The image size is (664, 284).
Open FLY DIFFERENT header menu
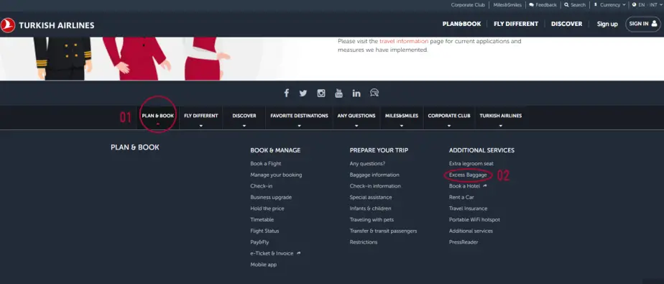pyautogui.click(x=516, y=24)
